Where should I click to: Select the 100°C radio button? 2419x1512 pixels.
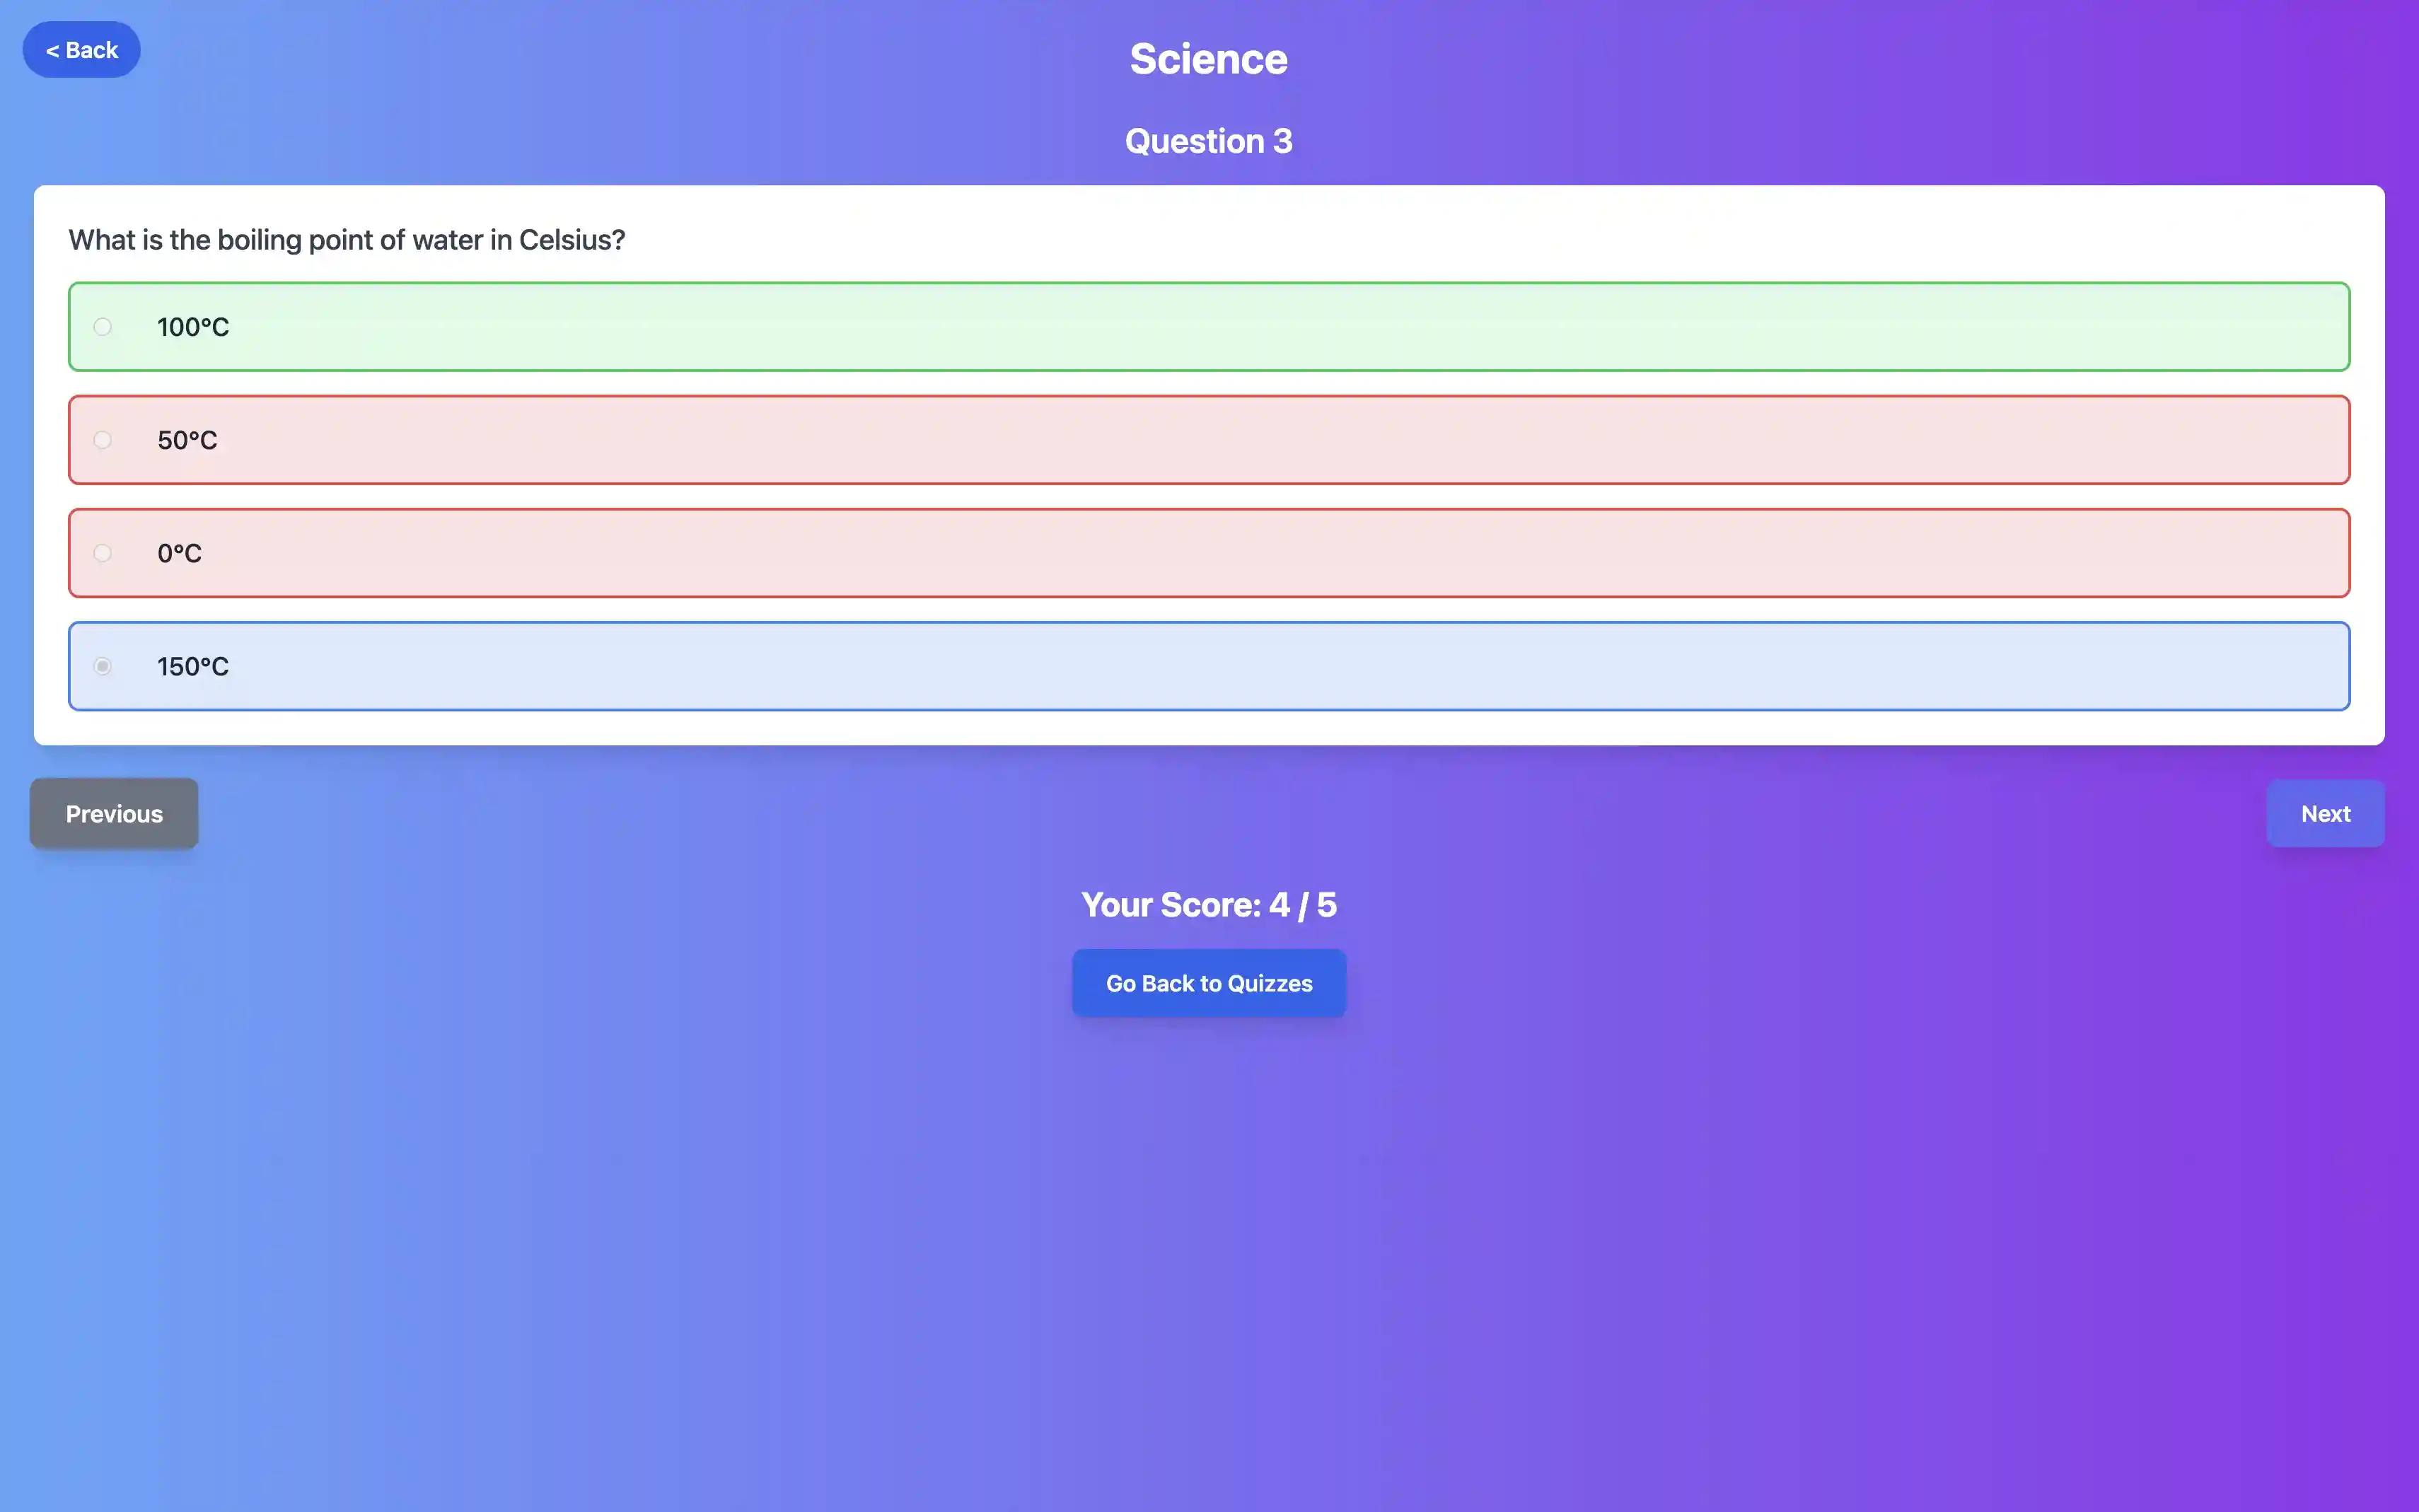pos(103,326)
